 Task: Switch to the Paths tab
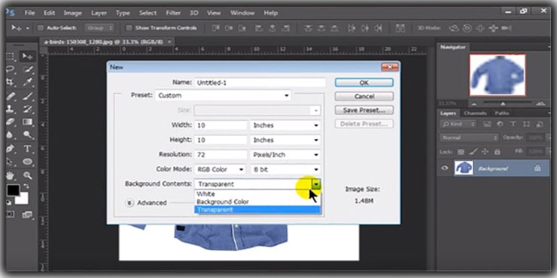pos(502,113)
